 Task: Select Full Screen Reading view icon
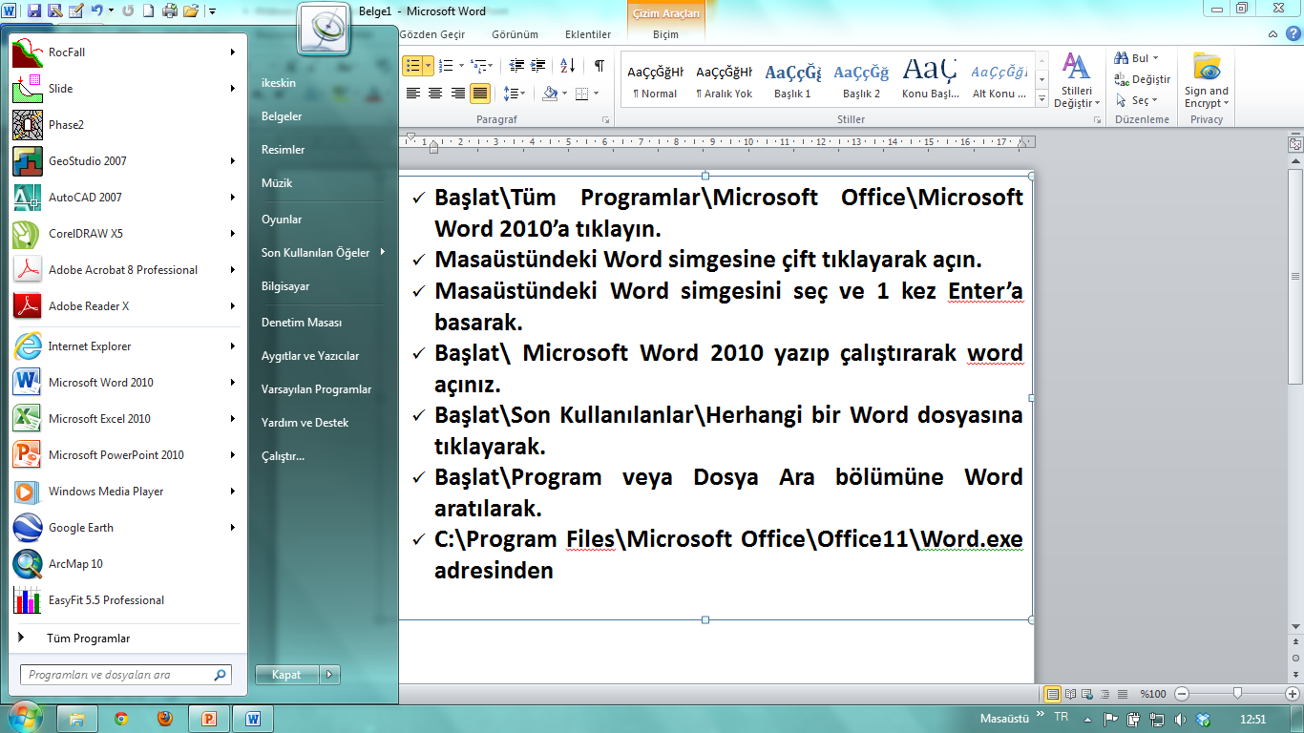1071,694
